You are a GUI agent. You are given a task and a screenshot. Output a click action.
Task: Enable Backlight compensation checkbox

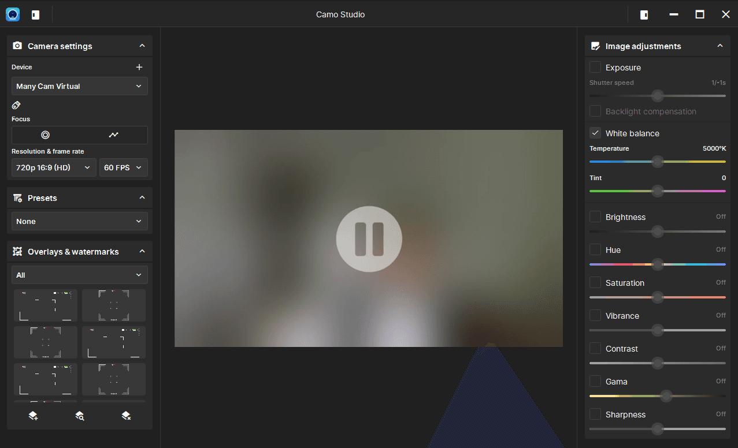(x=595, y=111)
